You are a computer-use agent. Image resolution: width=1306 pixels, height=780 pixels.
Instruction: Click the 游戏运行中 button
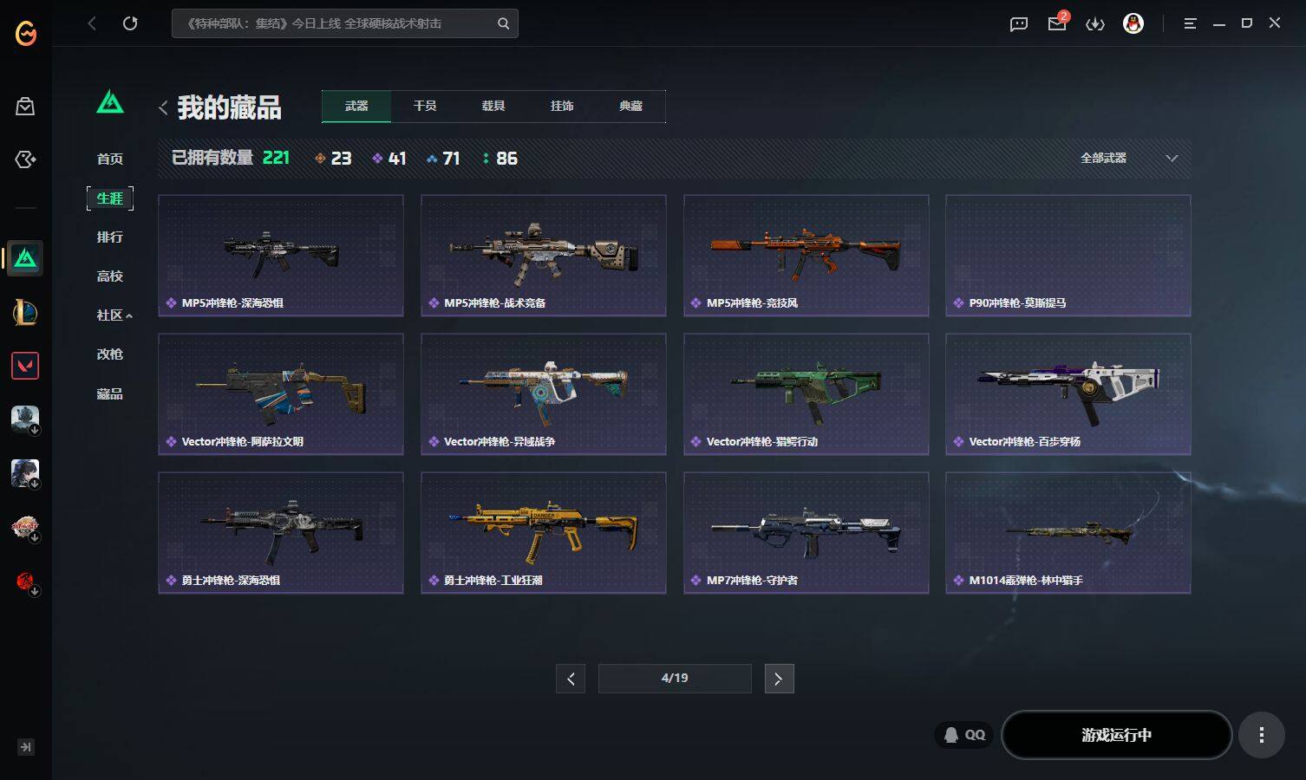point(1116,735)
